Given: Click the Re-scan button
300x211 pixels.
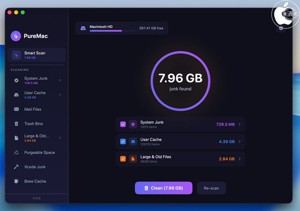Looking at the screenshot, I should pos(211,188).
